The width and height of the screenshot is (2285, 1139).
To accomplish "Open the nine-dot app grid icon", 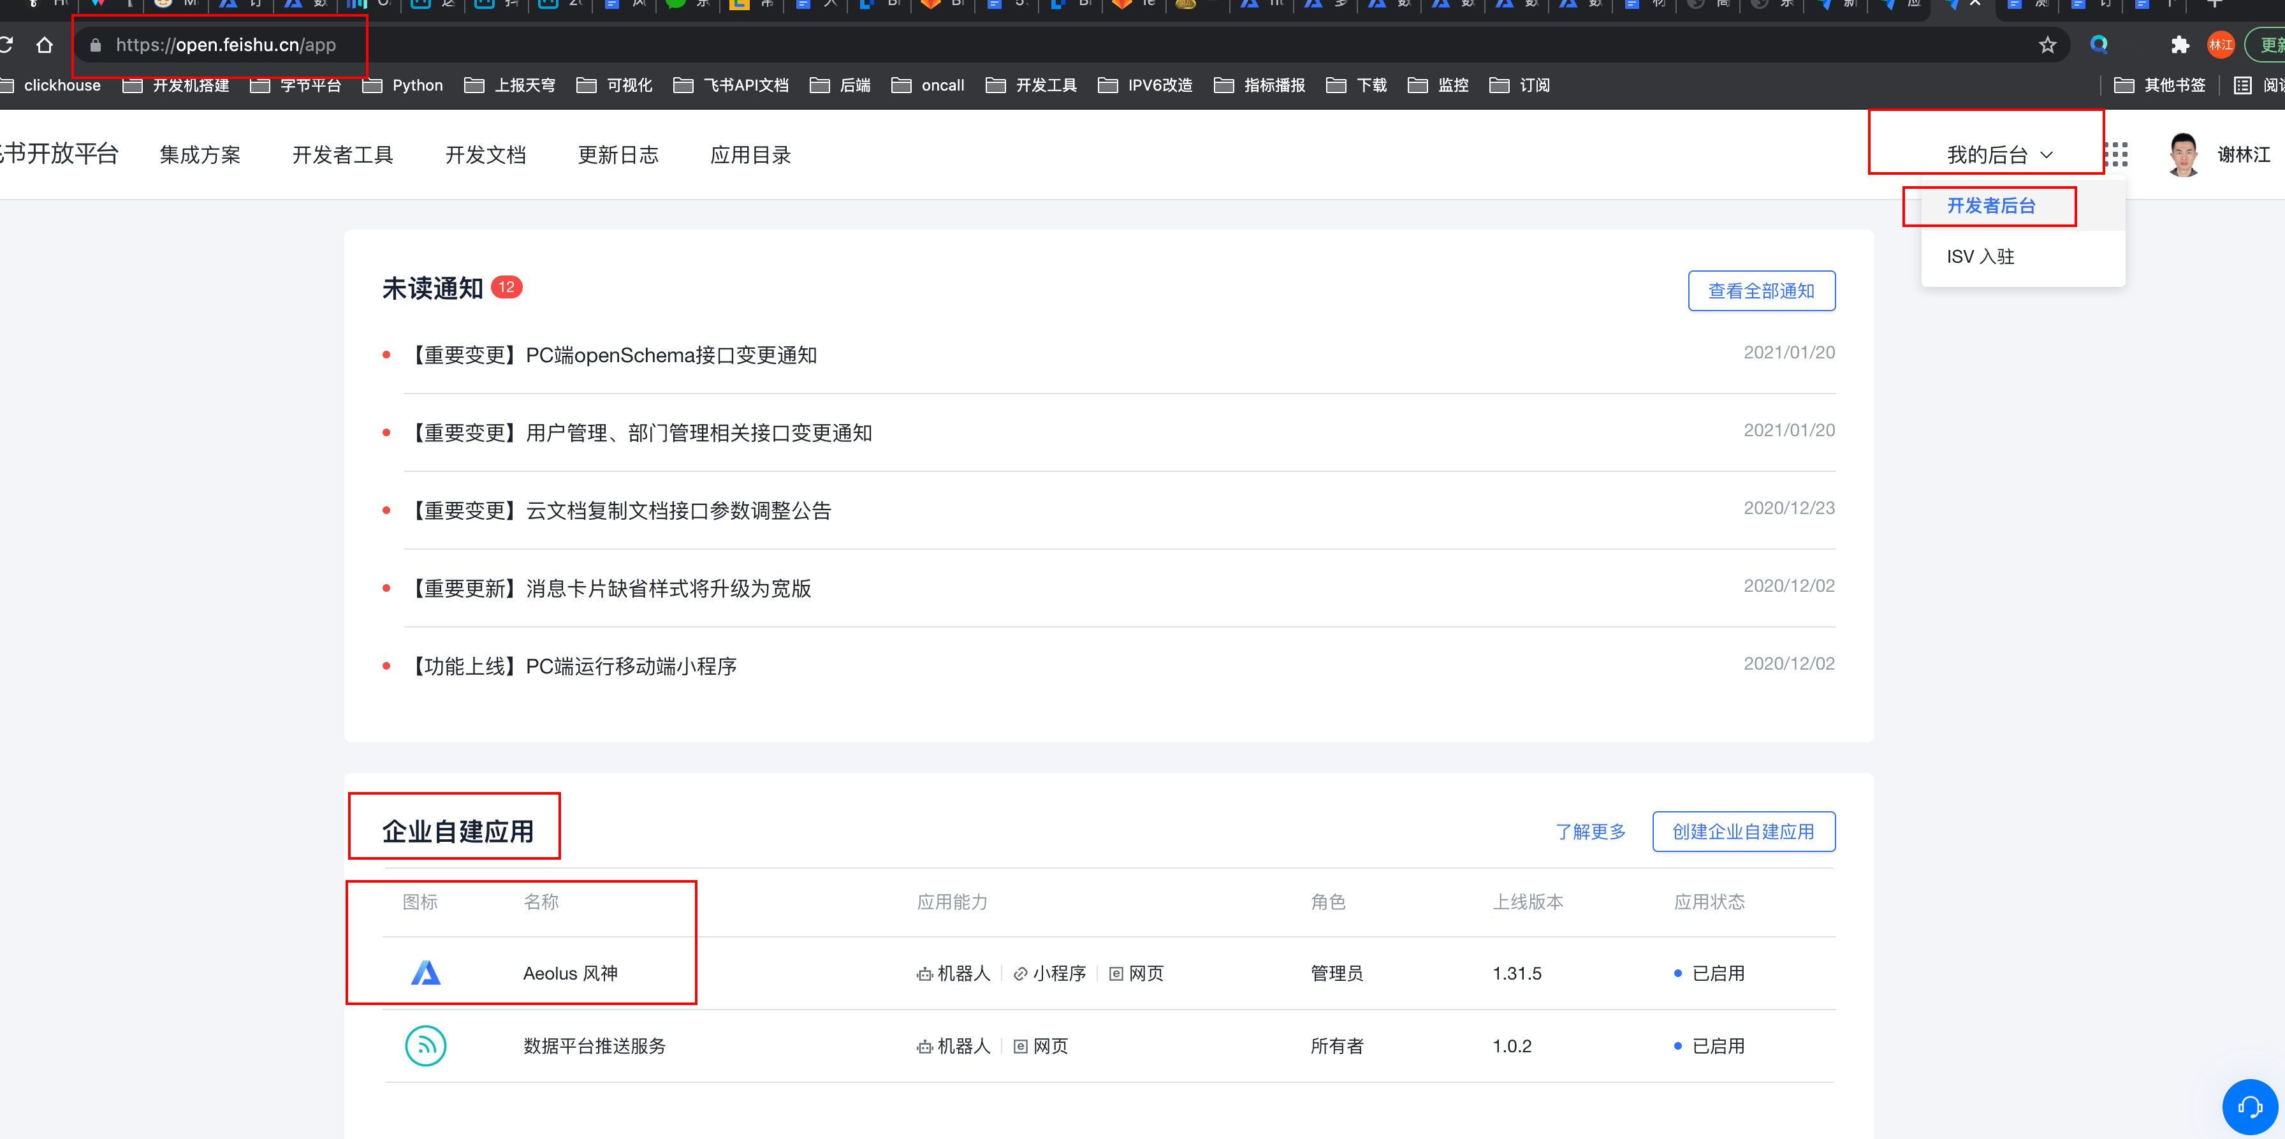I will 2117,154.
